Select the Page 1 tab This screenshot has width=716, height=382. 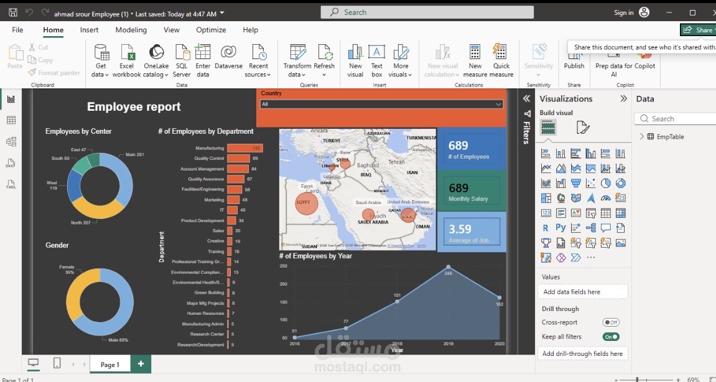click(x=109, y=364)
